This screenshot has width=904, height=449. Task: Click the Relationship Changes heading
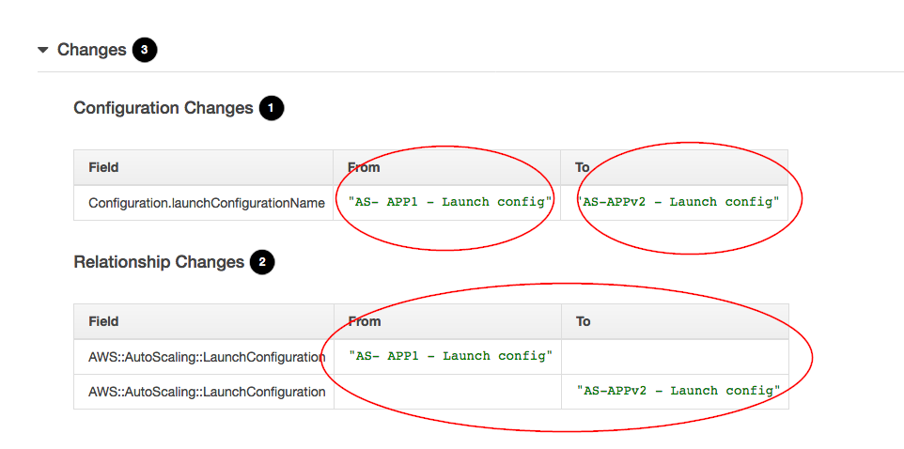click(159, 262)
